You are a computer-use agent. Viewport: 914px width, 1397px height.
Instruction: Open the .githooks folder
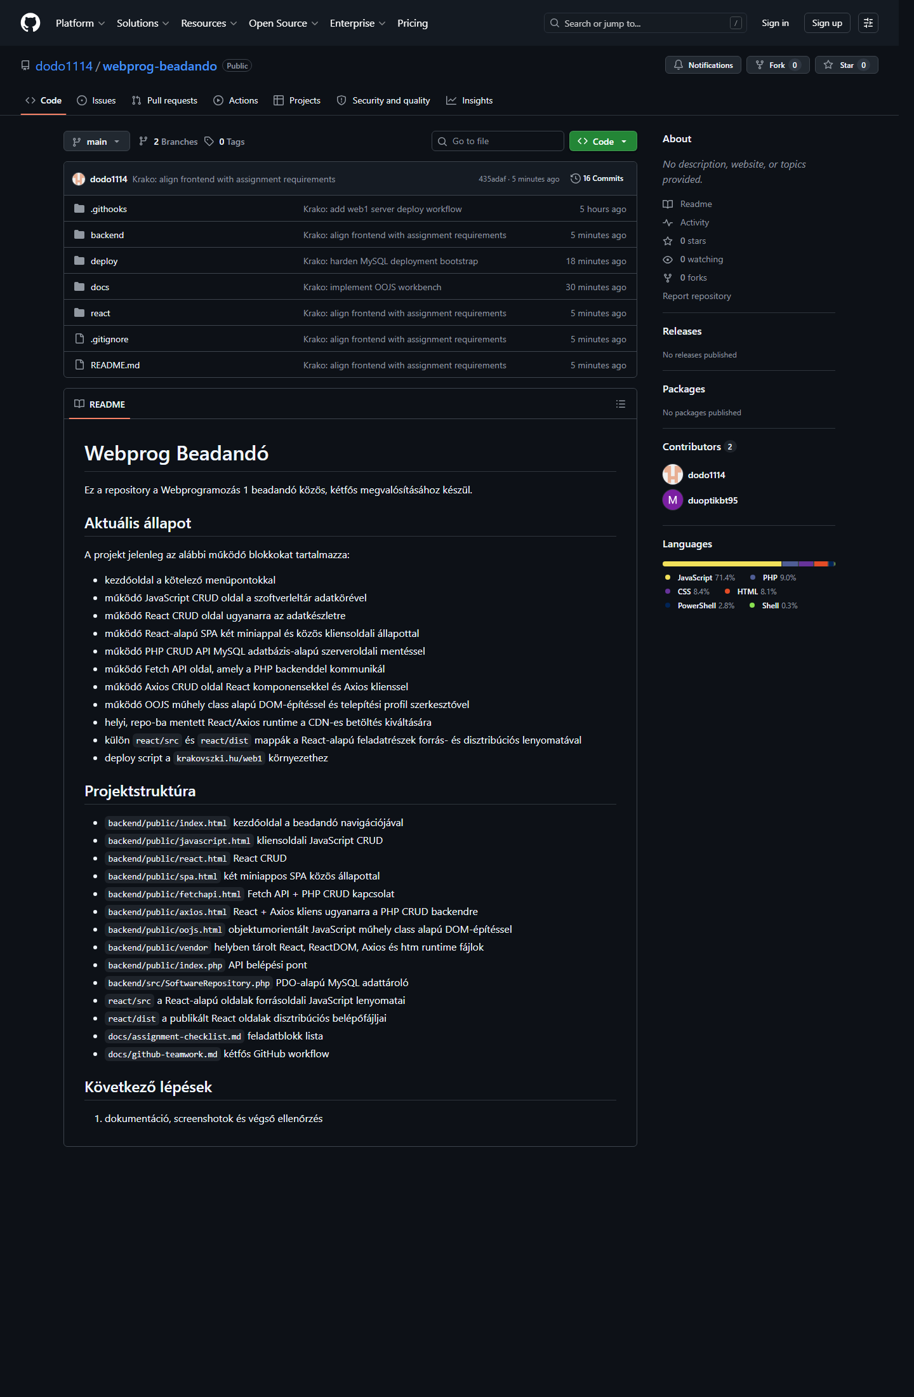(109, 209)
